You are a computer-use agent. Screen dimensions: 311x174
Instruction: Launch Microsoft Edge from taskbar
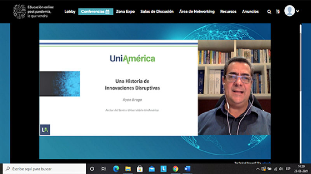click(116, 169)
